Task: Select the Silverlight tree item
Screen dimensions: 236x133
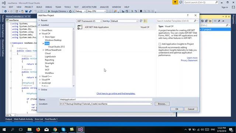Action: 49,63
